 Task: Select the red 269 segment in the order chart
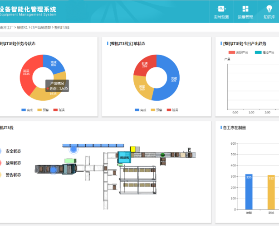click(x=144, y=65)
